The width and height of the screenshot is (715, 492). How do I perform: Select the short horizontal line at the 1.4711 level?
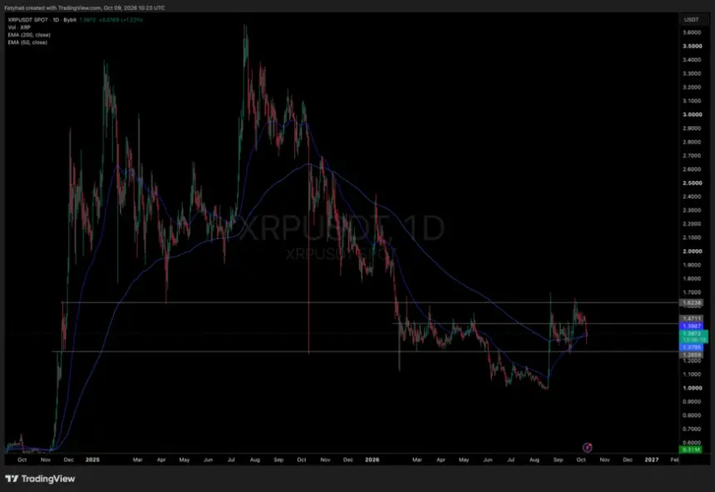535,324
